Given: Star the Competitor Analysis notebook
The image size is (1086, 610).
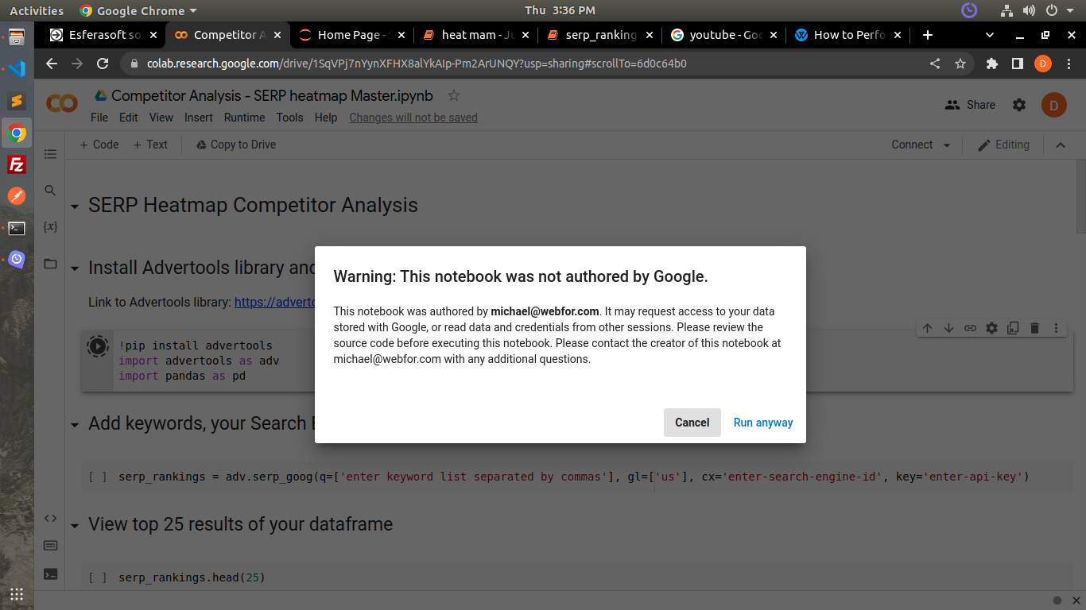Looking at the screenshot, I should [x=454, y=95].
